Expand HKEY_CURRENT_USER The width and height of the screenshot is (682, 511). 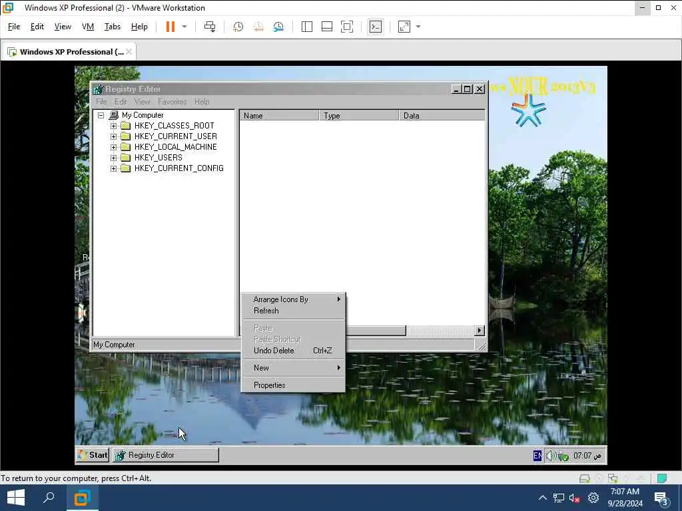(113, 136)
